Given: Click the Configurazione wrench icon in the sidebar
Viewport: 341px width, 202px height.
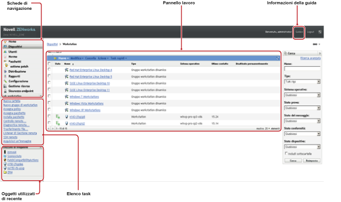Looking at the screenshot, I should pyautogui.click(x=5, y=81).
